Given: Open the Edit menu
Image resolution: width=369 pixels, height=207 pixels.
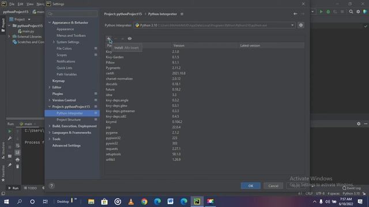Looking at the screenshot, I should pyautogui.click(x=21, y=4).
